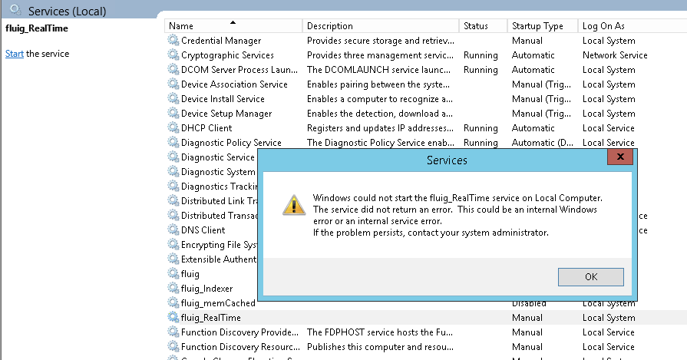687x360 pixels.
Task: Select the Credential Manager gear icon
Action: click(x=173, y=40)
